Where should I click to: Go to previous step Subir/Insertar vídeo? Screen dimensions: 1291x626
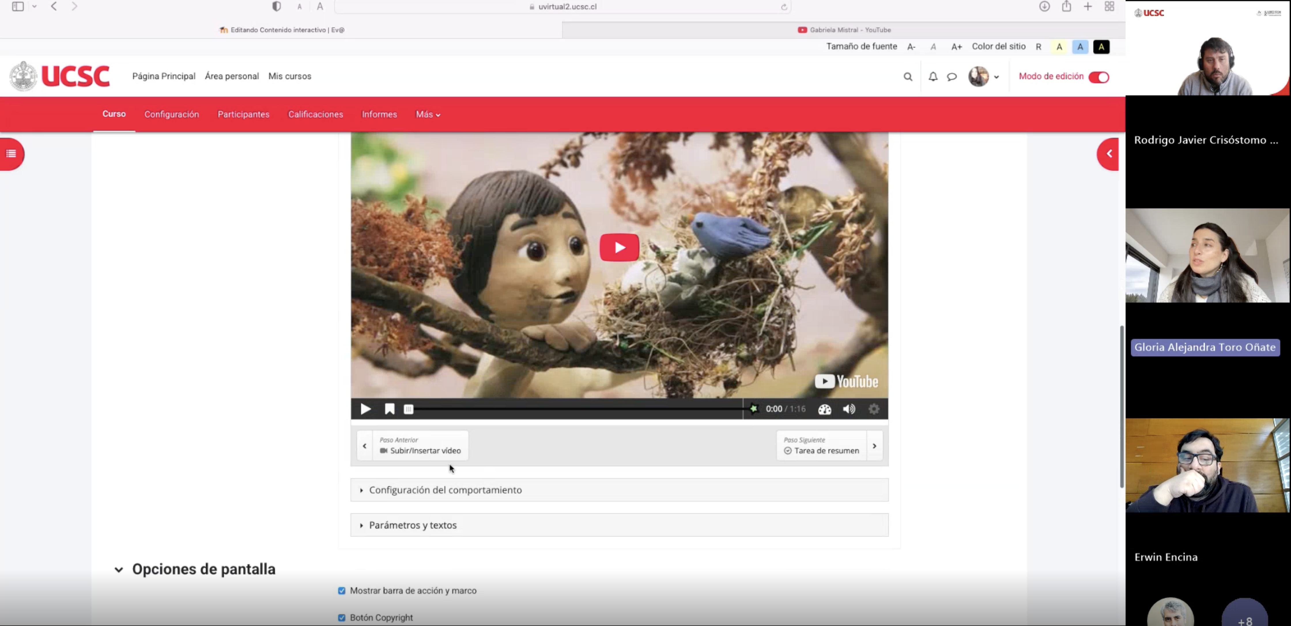[x=420, y=445]
